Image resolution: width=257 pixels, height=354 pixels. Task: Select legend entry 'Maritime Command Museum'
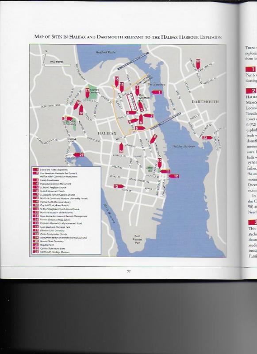[60, 198]
